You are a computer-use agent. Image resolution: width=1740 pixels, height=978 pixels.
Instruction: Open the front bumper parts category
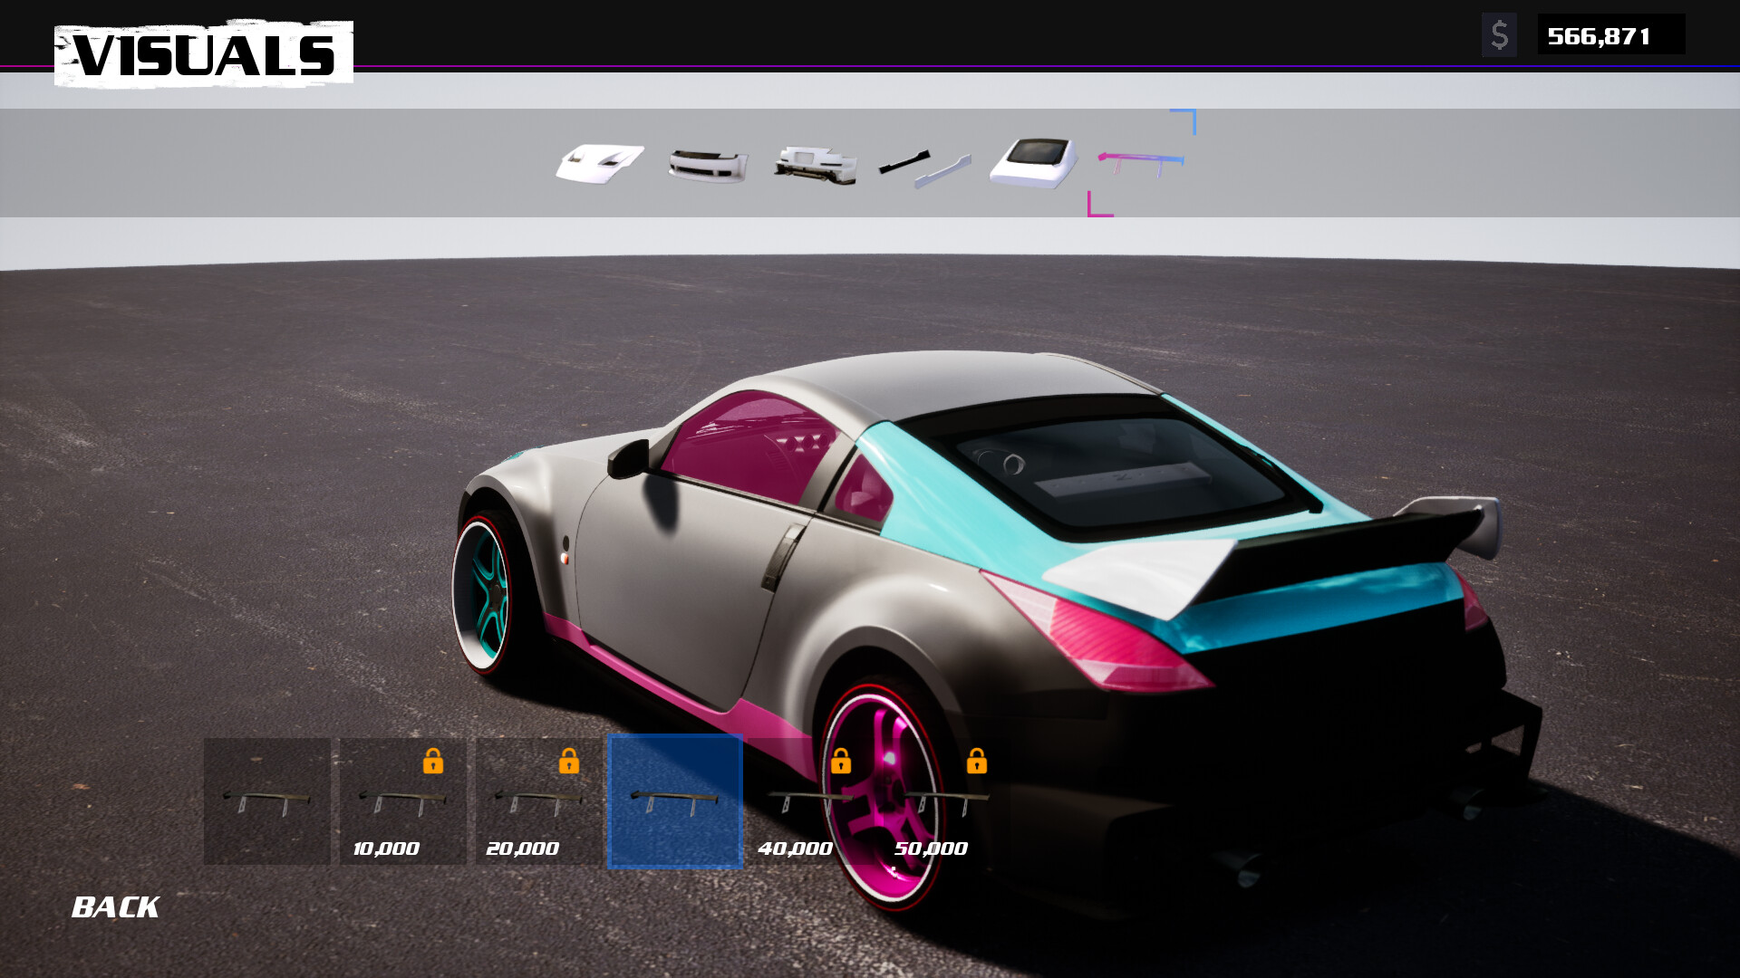709,165
